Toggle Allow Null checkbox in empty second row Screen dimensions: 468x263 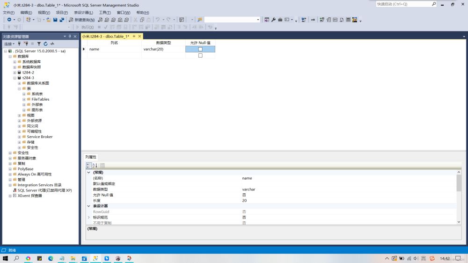200,55
